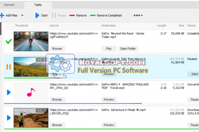This screenshot has height=132, width=199.
Task: Click the Complete status text
Action: pyautogui.click(x=193, y=34)
